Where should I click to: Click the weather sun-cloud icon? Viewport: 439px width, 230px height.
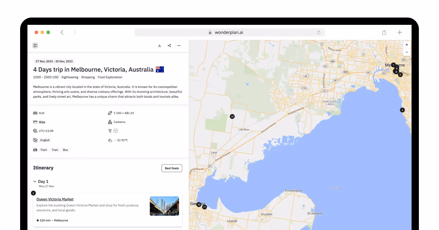click(x=110, y=140)
